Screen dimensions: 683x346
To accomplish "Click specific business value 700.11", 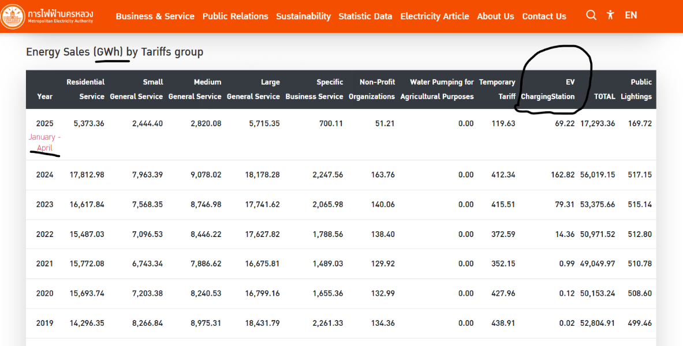I will tap(331, 123).
